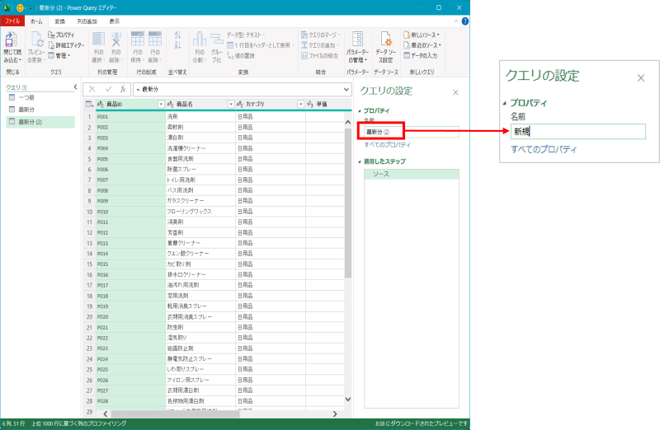Click クエリの追加 append queries
660x430 pixels.
(x=320, y=45)
